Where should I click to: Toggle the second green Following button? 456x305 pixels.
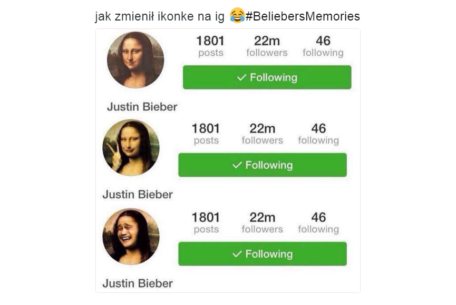263,165
